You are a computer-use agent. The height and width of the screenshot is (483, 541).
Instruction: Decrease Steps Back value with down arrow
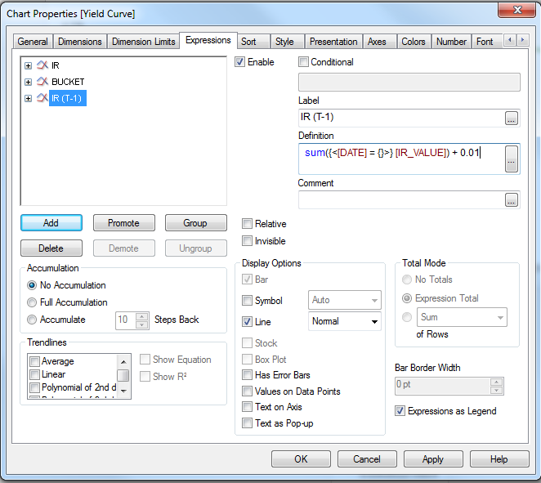click(x=142, y=325)
